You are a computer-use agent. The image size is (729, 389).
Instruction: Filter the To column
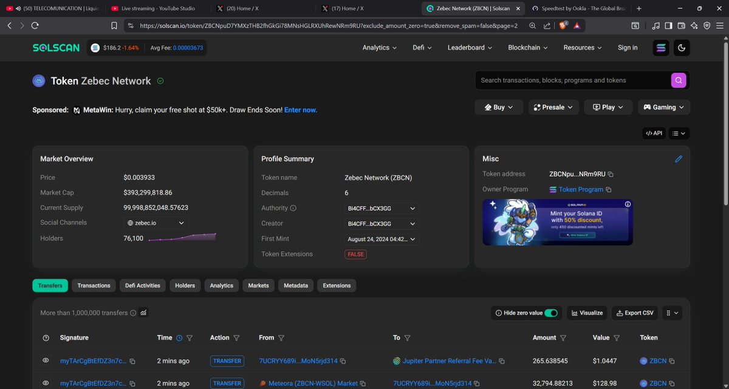point(408,338)
